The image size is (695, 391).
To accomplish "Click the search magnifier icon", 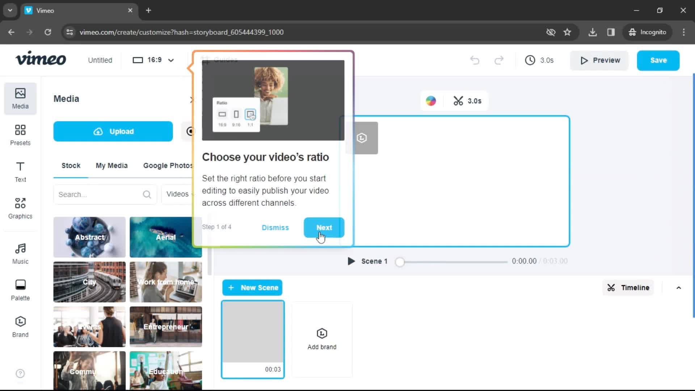I will pyautogui.click(x=147, y=194).
